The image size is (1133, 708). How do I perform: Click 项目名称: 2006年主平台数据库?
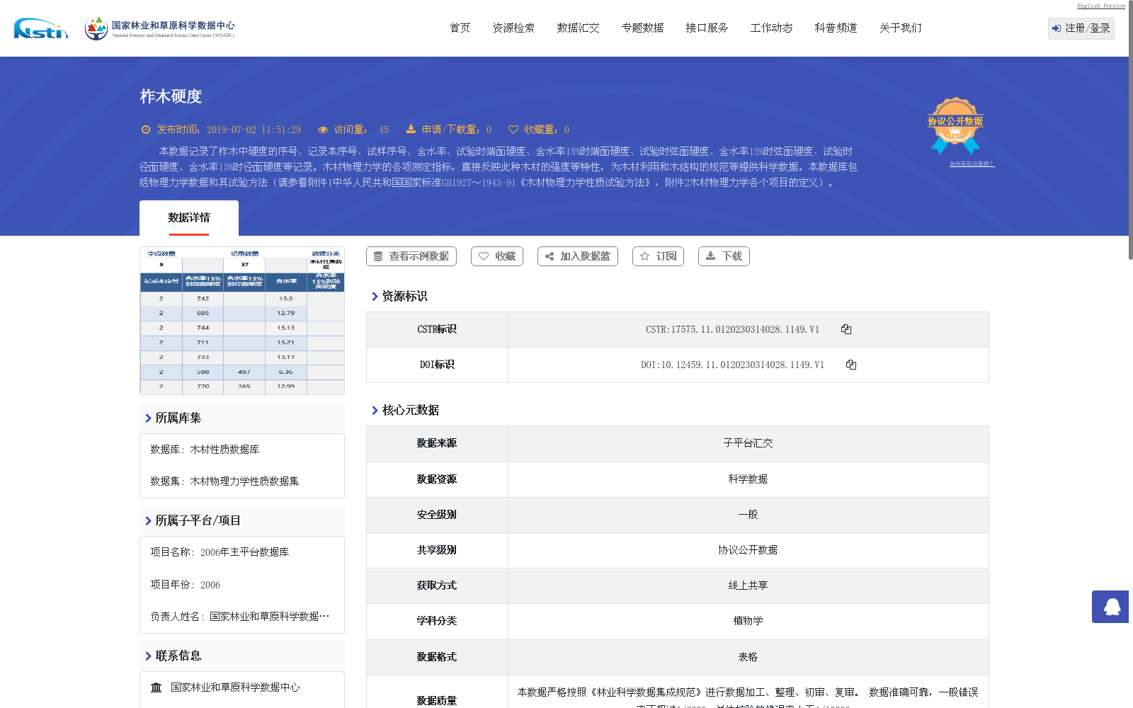220,552
